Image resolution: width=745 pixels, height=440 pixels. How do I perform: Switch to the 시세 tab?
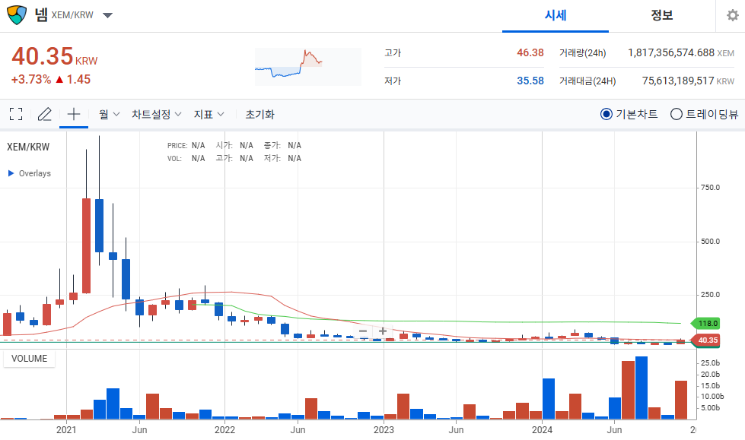point(556,16)
